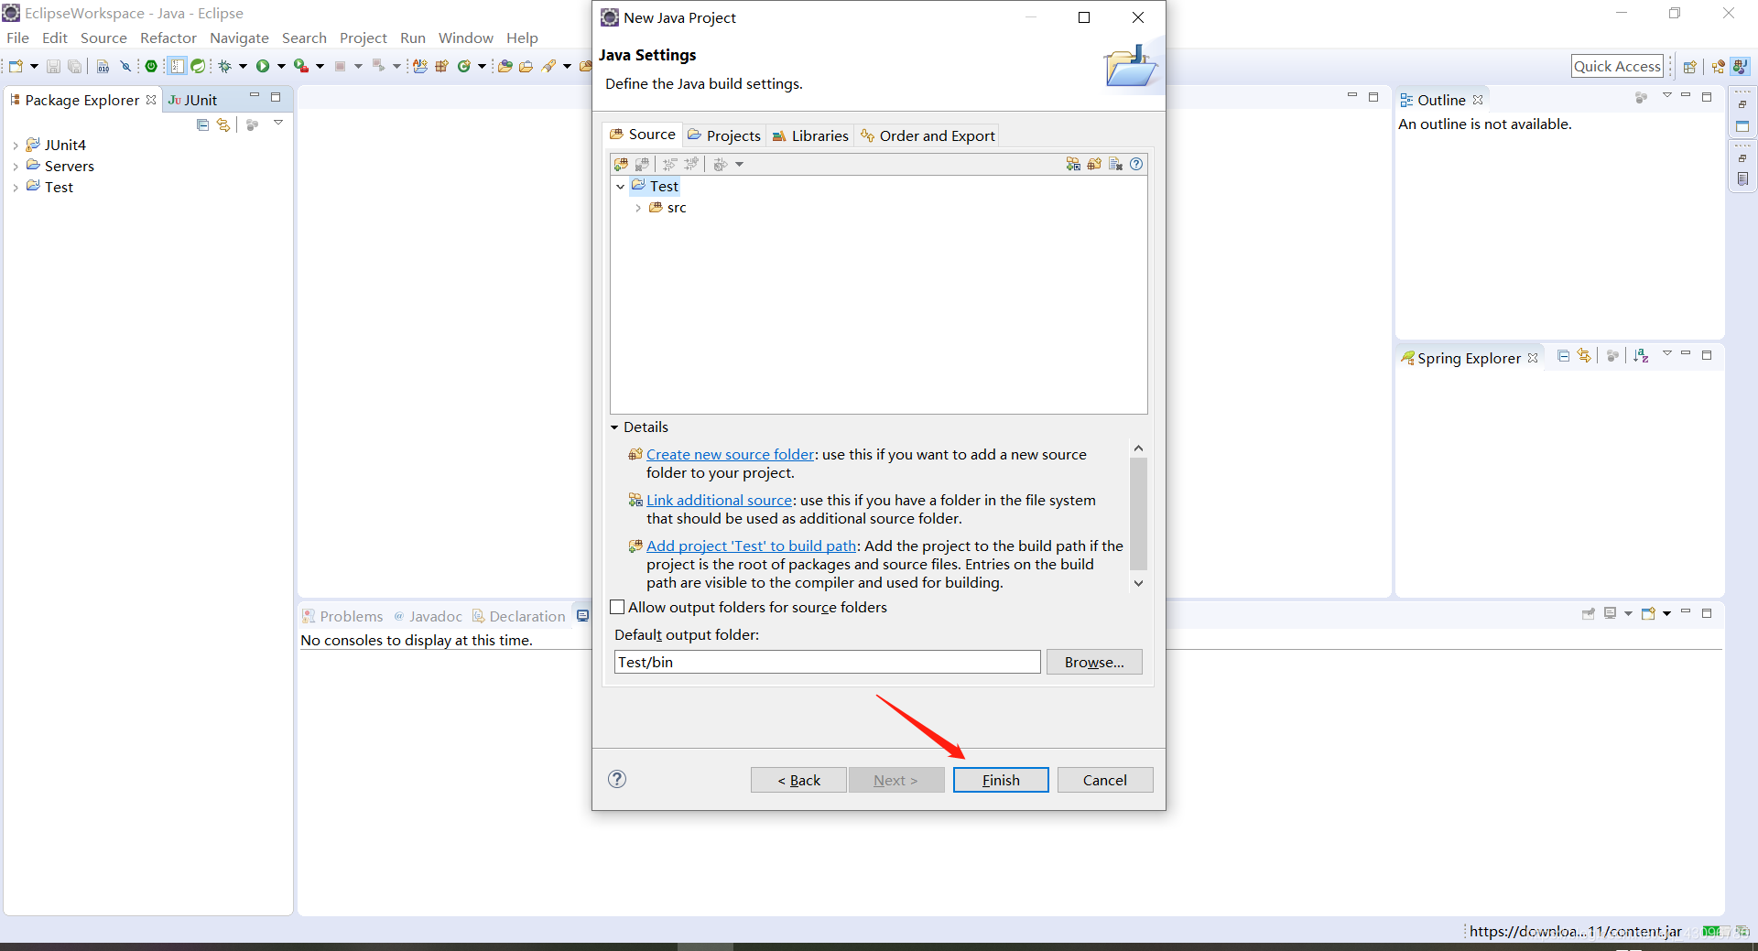Switch to the Problems tab

click(x=342, y=616)
